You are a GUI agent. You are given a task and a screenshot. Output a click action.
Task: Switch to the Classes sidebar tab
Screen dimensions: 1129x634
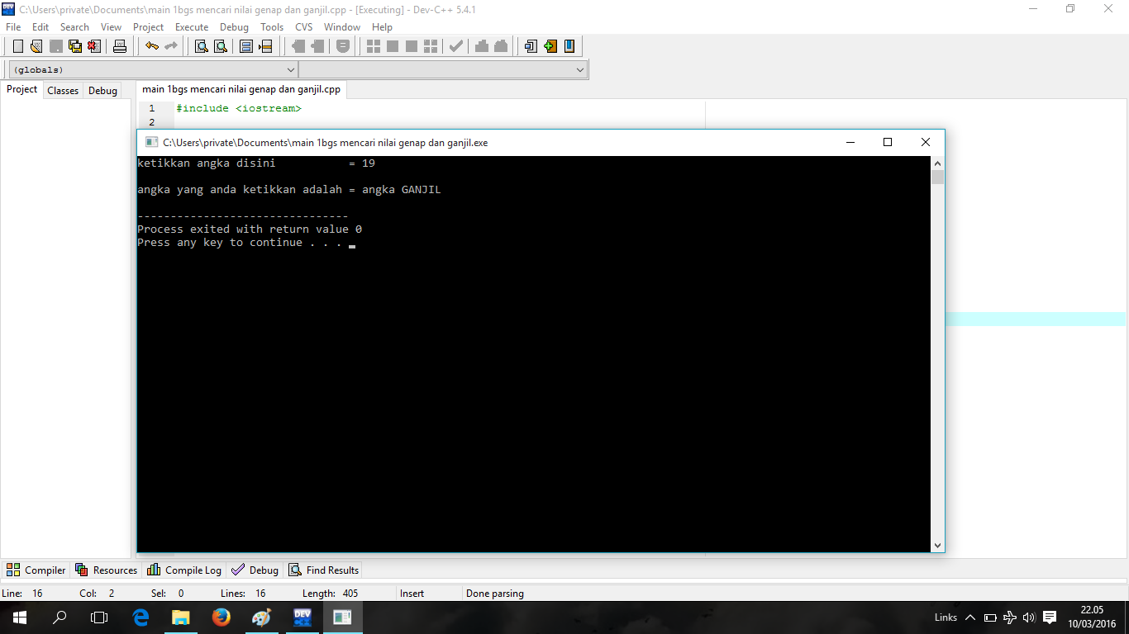click(62, 90)
